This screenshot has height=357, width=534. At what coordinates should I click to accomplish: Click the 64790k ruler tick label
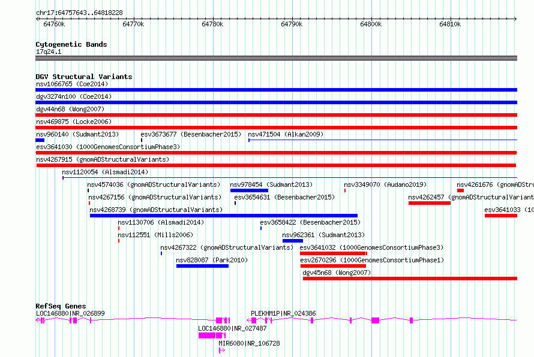[x=292, y=24]
